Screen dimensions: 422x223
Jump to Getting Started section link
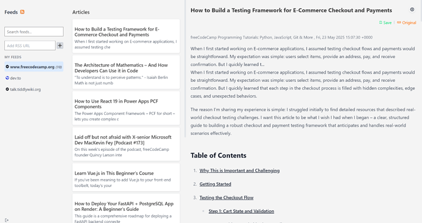point(215,184)
